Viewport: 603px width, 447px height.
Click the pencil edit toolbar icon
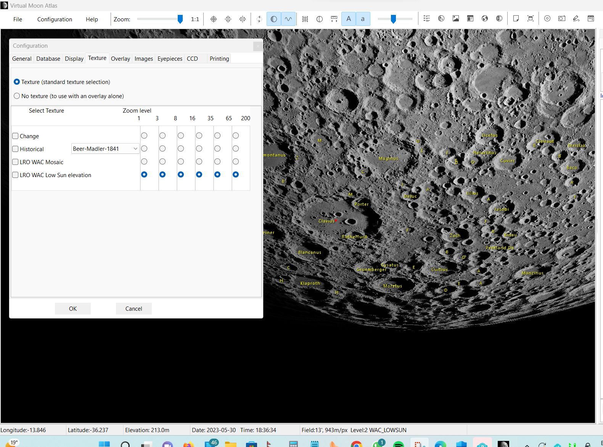point(576,19)
